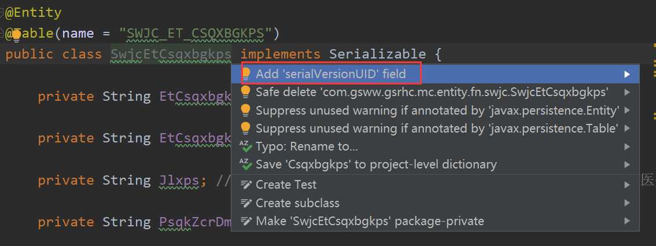Expand the submenu arrow for Create Test
The image size is (656, 246).
[x=626, y=185]
